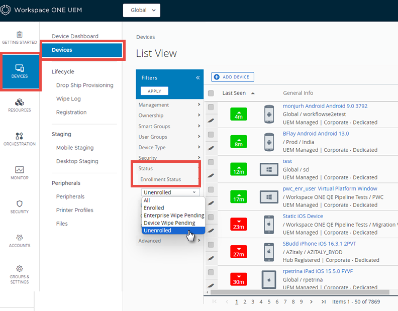Viewport: 398px width, 311px height.
Task: Click the iPad icon for rpetrina
Action: click(x=269, y=279)
